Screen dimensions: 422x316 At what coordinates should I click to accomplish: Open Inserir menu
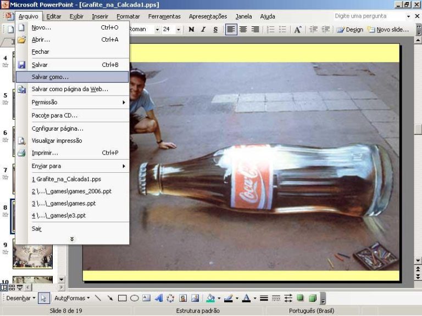pos(100,16)
